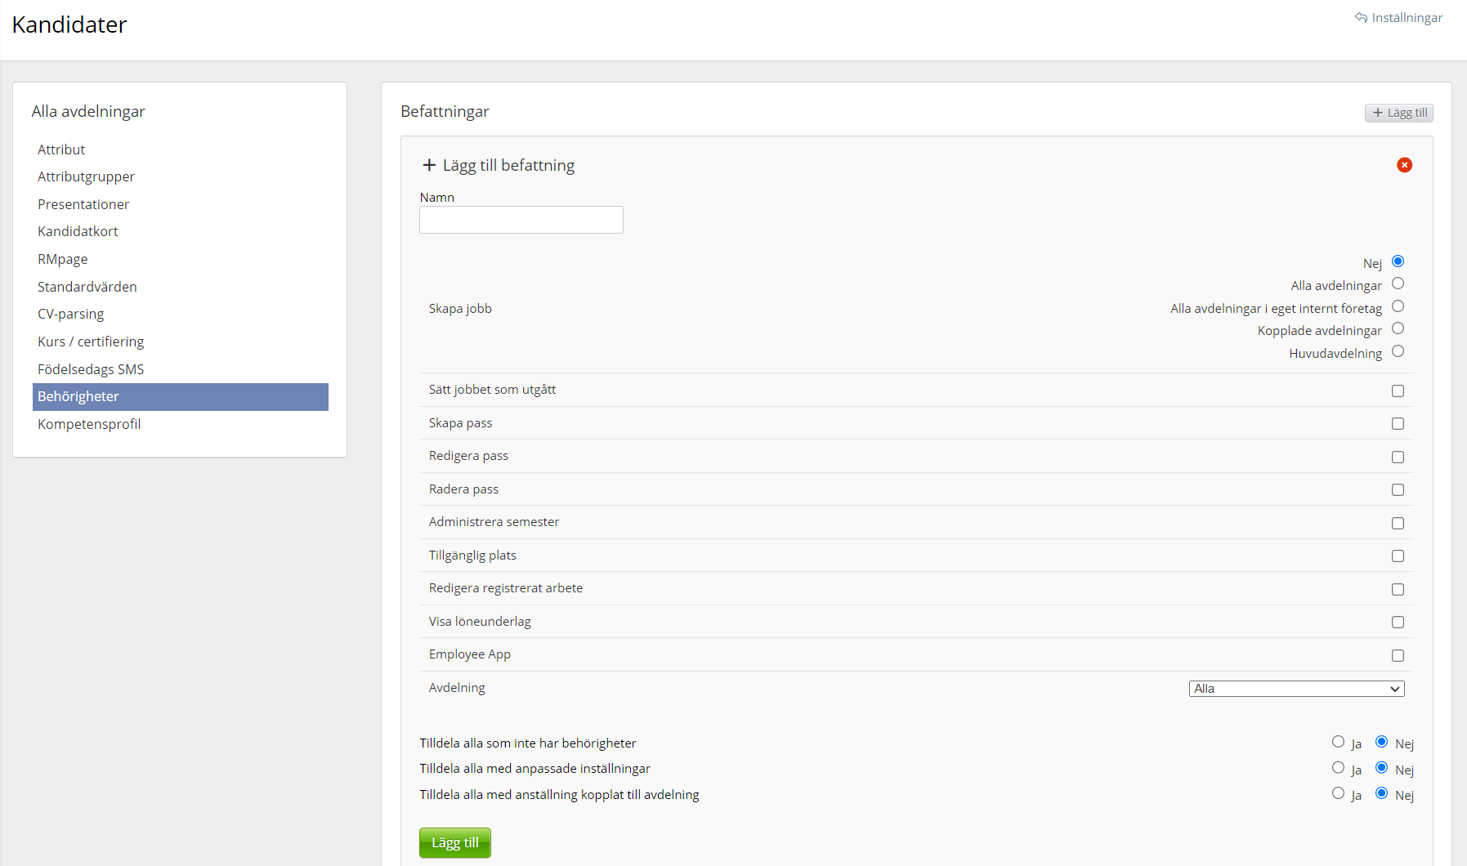Select Alla avdelningar i eget internt företag

point(1398,306)
